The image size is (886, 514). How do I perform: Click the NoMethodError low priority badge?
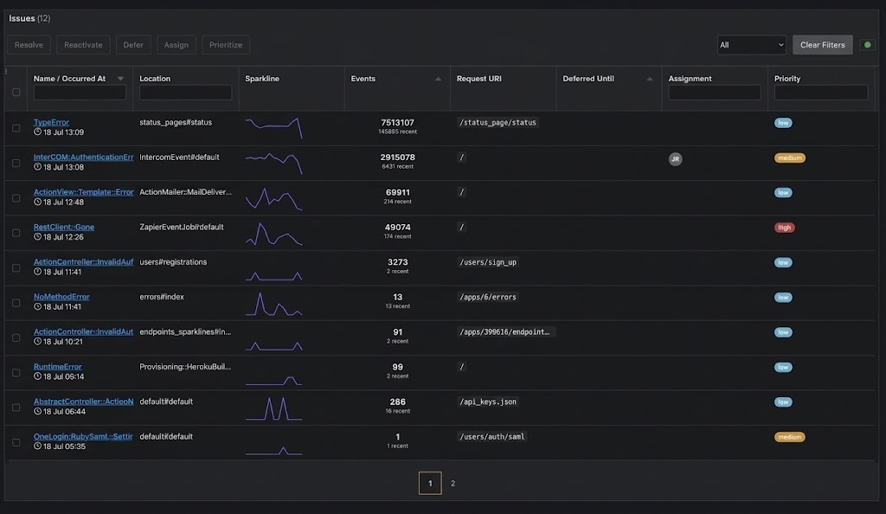click(782, 298)
